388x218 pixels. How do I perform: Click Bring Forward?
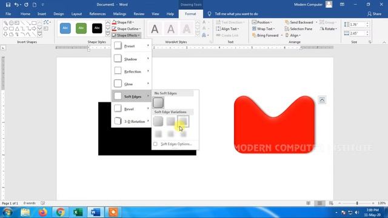point(266,35)
